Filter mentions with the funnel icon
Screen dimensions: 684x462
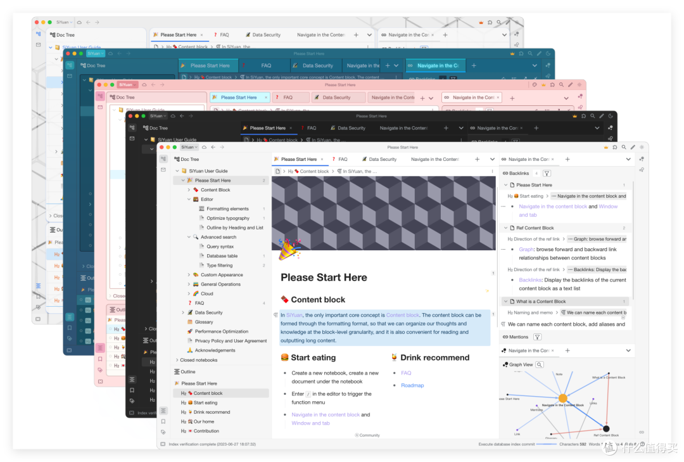tap(538, 337)
